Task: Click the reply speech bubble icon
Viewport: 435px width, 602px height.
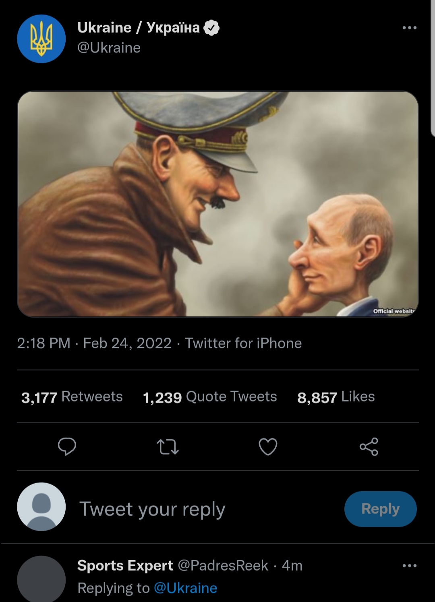Action: [x=67, y=447]
